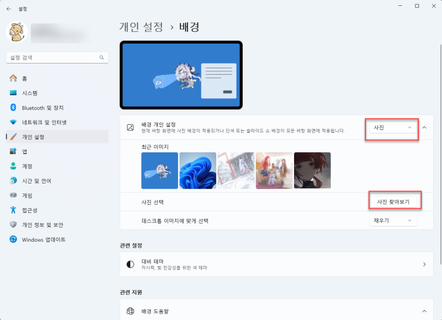Viewport: 442px width, 320px height.
Task: Select the blue chibi character thumbnail
Action: 160,171
